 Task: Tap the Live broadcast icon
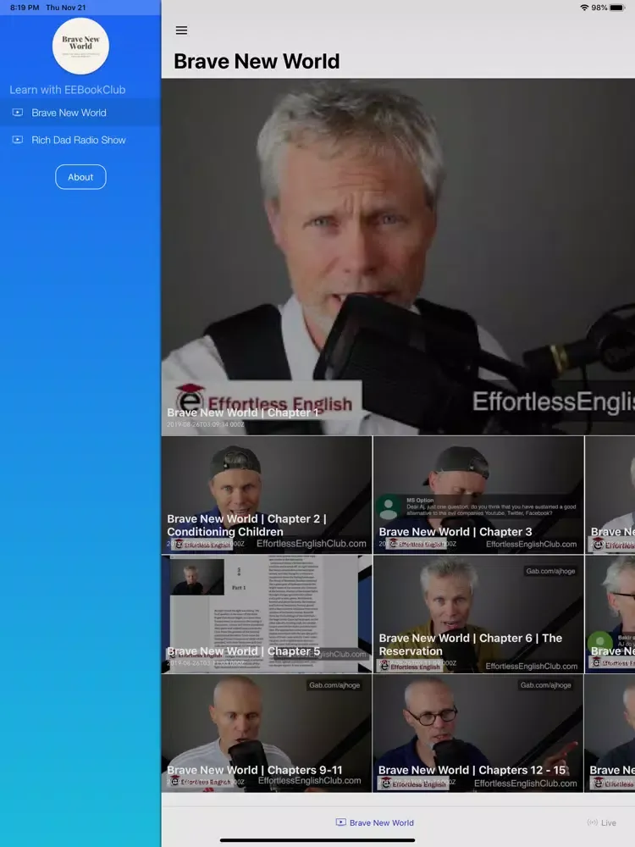593,822
